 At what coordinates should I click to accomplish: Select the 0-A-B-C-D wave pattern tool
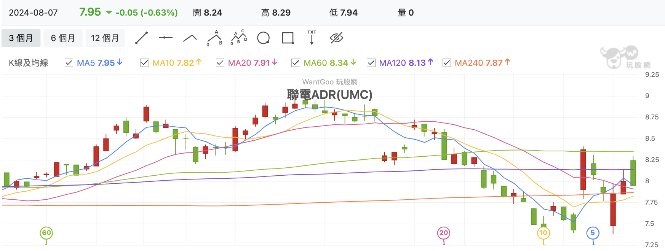click(239, 38)
